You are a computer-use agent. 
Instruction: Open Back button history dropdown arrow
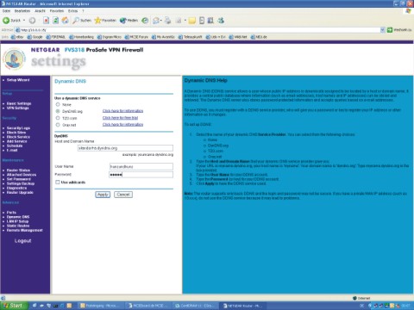(24, 21)
